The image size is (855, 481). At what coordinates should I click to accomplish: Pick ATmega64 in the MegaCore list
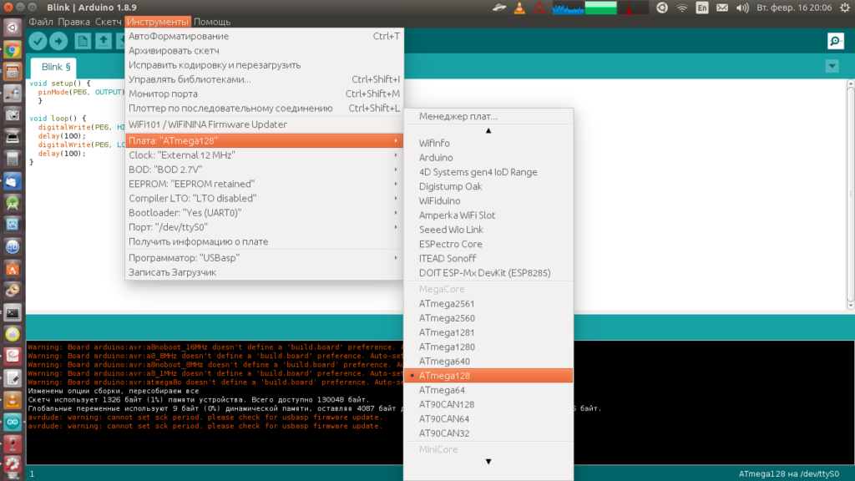click(442, 390)
